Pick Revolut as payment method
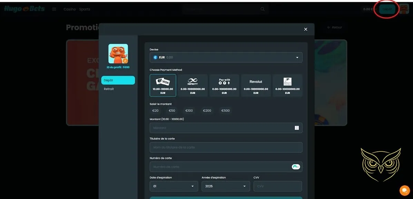 pyautogui.click(x=256, y=85)
